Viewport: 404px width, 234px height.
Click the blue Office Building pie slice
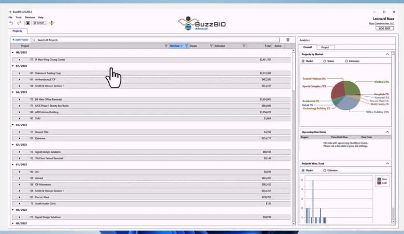coord(347,103)
